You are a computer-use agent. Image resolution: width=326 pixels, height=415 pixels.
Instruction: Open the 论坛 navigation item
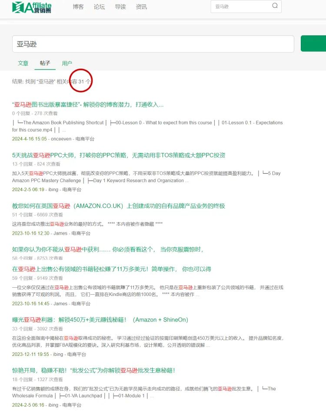(99, 7)
